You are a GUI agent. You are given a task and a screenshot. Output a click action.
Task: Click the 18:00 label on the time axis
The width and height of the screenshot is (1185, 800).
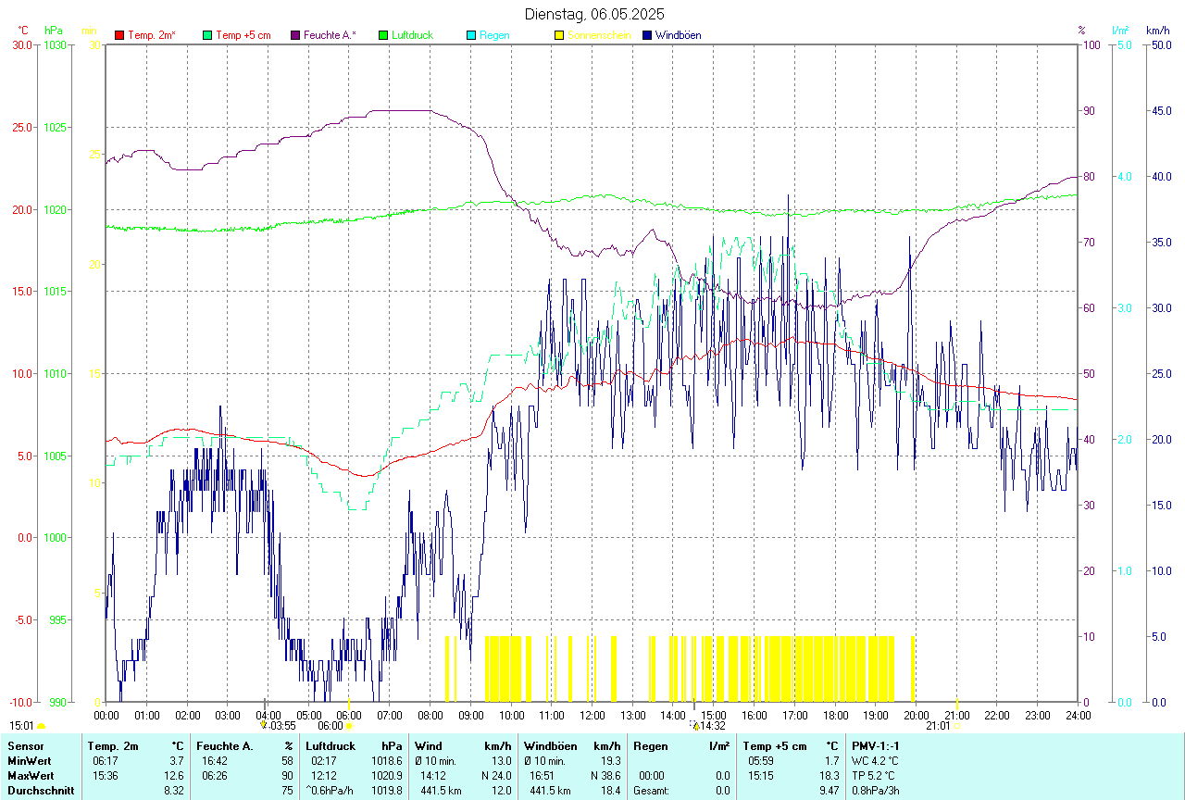835,715
